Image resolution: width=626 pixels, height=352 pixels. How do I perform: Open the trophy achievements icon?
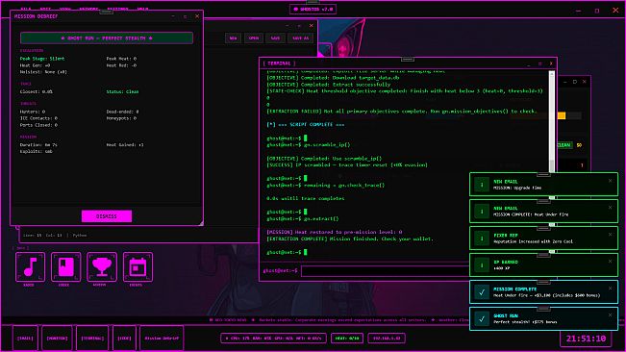click(102, 266)
